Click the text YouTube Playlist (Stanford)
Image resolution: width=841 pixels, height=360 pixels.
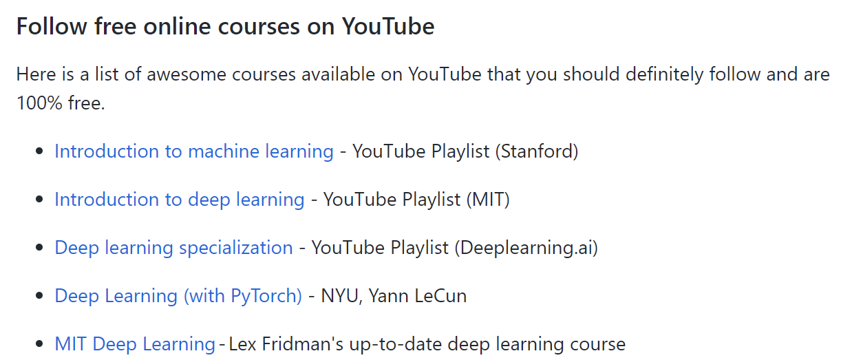(x=465, y=151)
